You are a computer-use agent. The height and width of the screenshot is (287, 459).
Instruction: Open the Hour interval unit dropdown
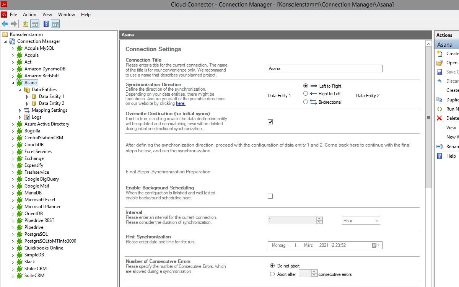click(x=361, y=221)
